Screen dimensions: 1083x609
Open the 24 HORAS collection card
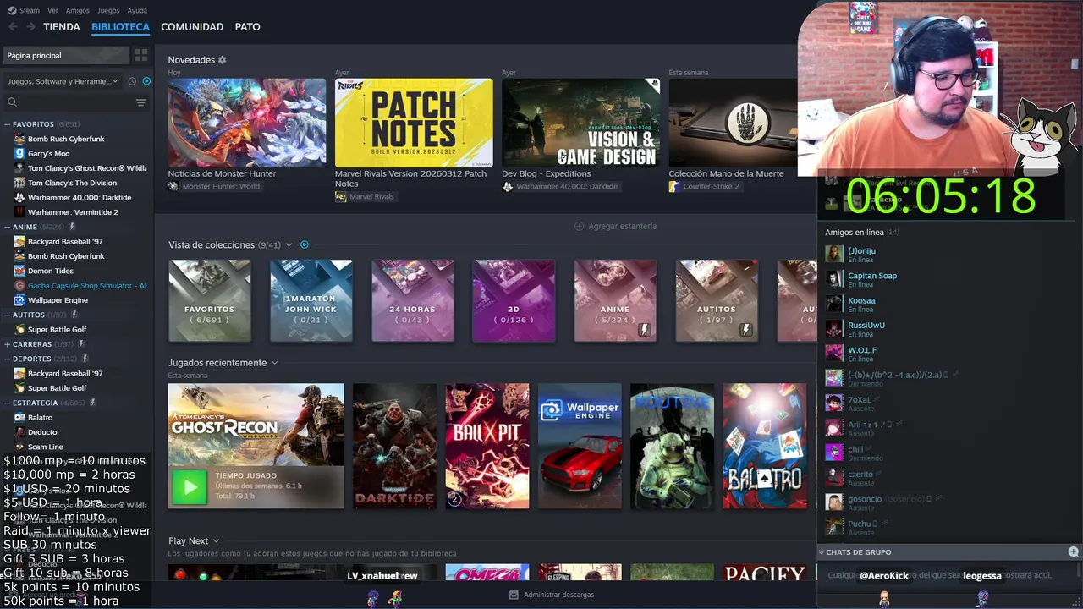tap(412, 300)
